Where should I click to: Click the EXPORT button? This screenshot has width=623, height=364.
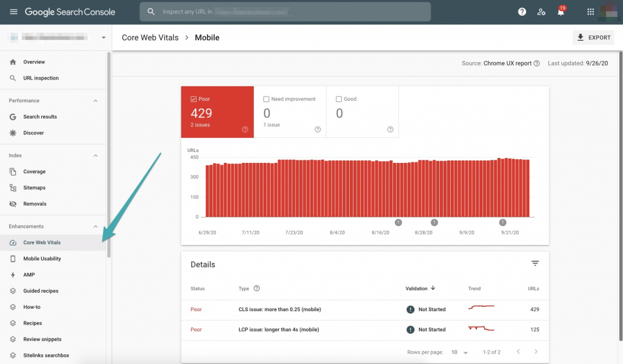pos(593,37)
